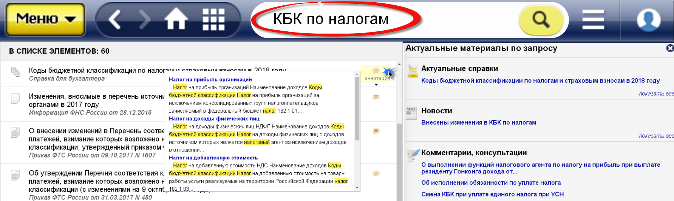Open Налог на доходы физических лиц link
The height and width of the screenshot is (201, 674).
pyautogui.click(x=214, y=119)
